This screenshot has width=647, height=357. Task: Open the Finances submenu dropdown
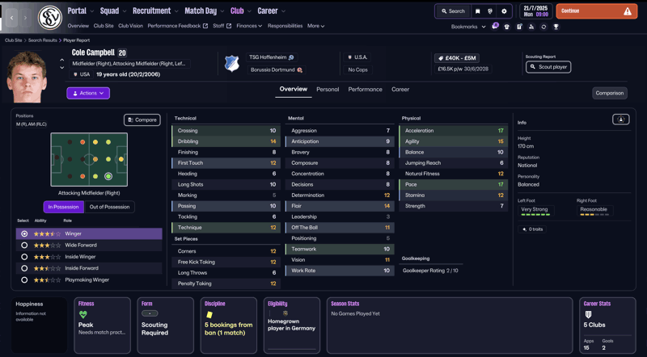coord(249,26)
